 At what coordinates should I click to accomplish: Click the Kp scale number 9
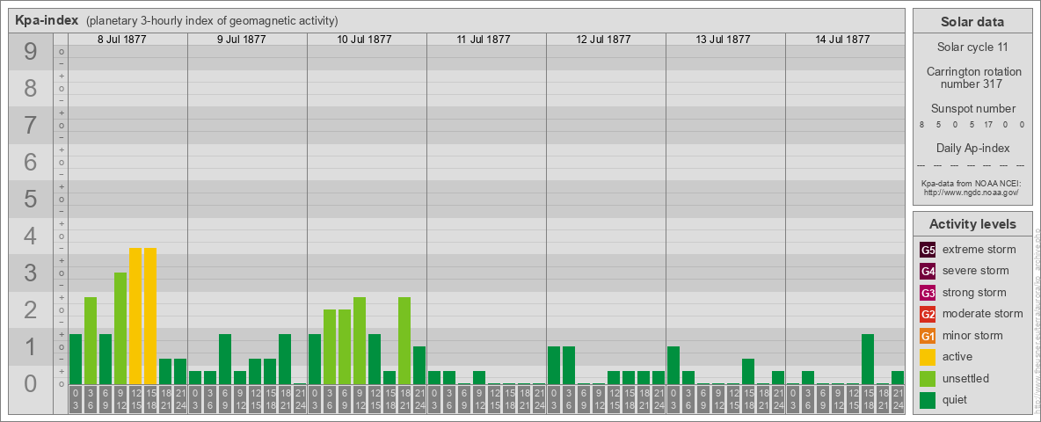click(30, 52)
